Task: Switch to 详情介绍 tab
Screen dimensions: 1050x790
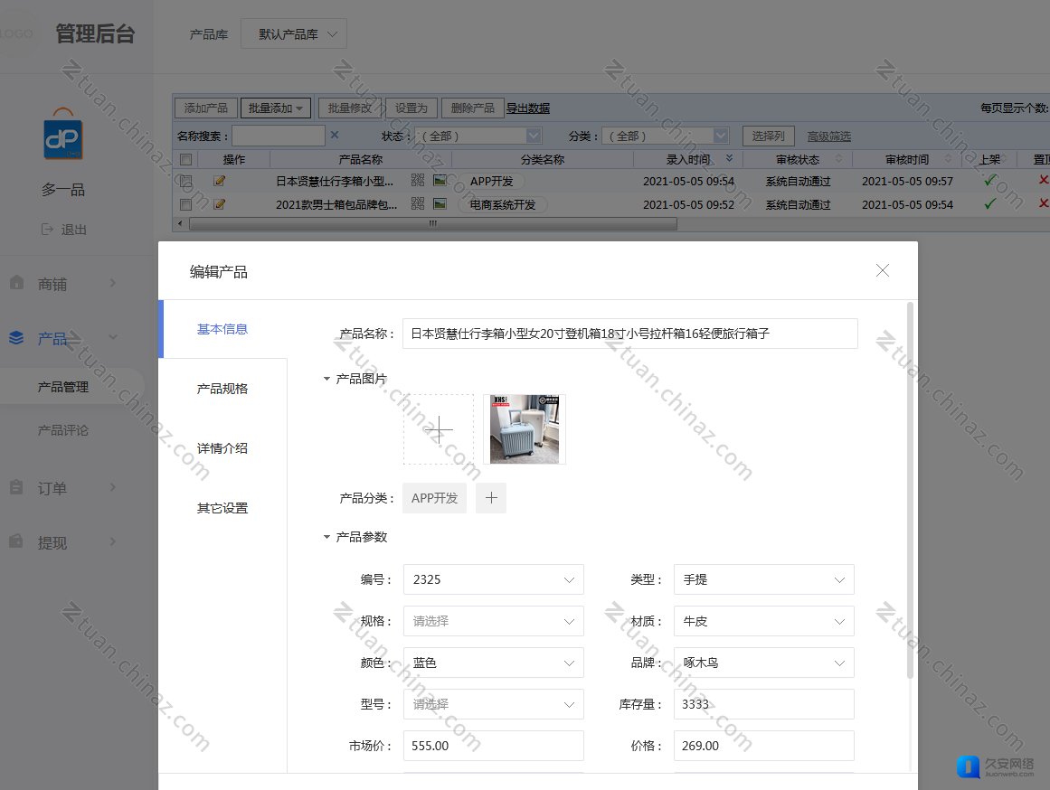Action: (x=222, y=448)
